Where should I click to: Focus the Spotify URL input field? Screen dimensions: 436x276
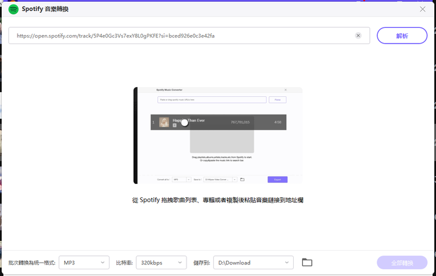pyautogui.click(x=189, y=36)
